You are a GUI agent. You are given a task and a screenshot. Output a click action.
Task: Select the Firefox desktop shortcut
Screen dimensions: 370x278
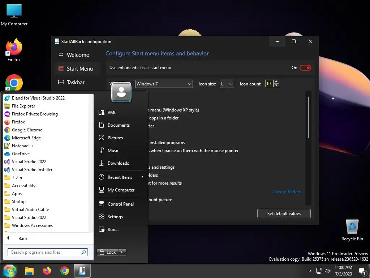[14, 50]
